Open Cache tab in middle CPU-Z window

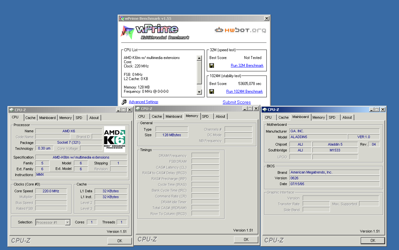coord(157,116)
